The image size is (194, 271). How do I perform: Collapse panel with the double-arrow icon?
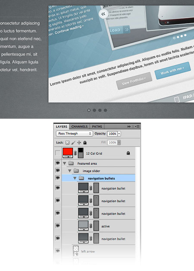(129, 127)
